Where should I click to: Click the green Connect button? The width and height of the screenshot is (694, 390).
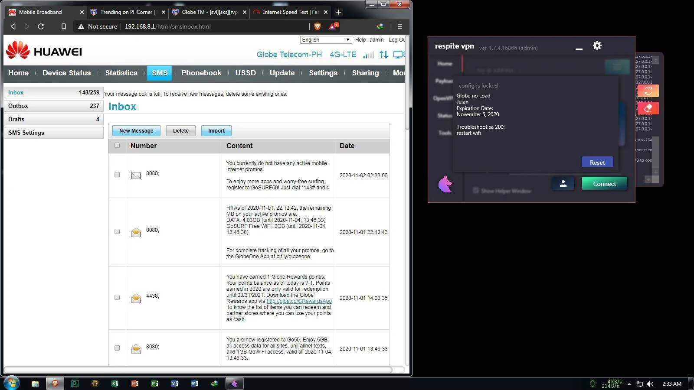coord(604,184)
